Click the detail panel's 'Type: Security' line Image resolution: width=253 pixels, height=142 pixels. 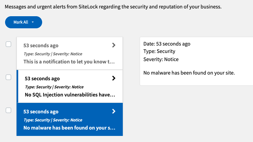159,51
